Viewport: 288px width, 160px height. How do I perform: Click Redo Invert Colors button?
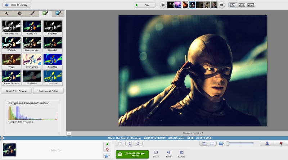(x=48, y=91)
